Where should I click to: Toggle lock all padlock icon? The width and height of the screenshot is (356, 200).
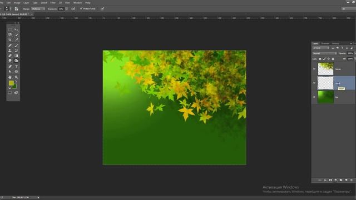tap(333, 59)
